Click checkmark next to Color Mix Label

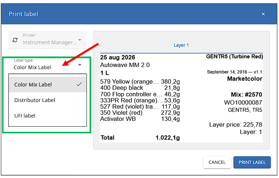tap(79, 84)
